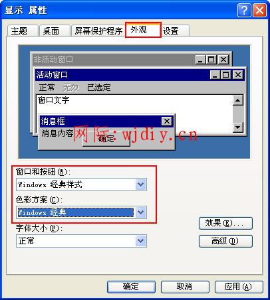The height and width of the screenshot is (300, 270).
Task: Click the 应用(A) button
Action: [x=239, y=287]
